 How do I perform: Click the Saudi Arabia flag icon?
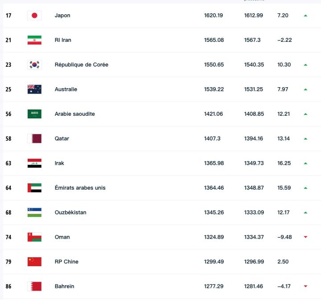(x=34, y=114)
